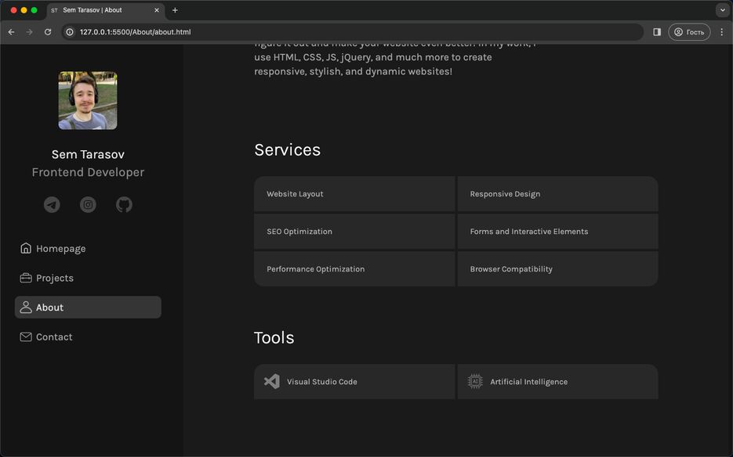The image size is (733, 457).
Task: Switch to the Sem Tarasov | About tab
Action: [105, 10]
